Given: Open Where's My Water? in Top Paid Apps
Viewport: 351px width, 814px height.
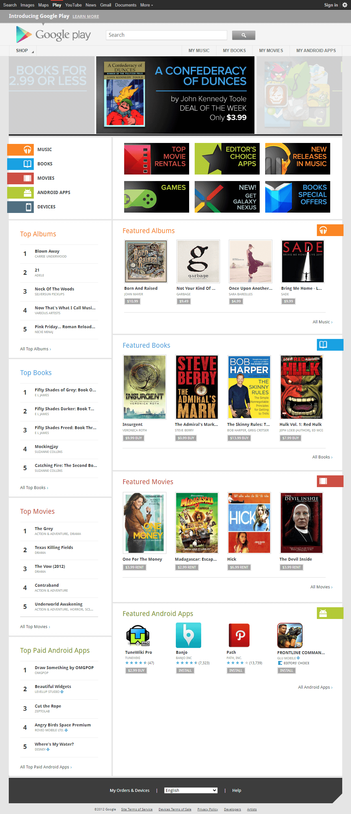Looking at the screenshot, I should tap(54, 744).
